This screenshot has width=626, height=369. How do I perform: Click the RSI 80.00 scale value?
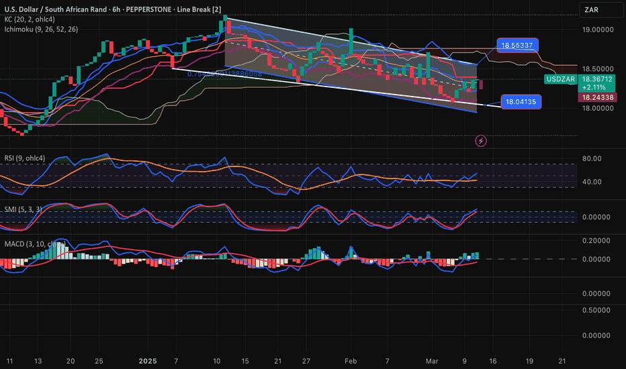pos(592,158)
